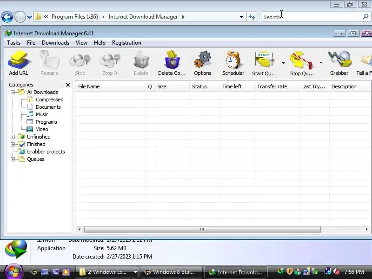Click the Stop All toolbar icon
Image resolution: width=372 pixels, height=279 pixels.
pyautogui.click(x=111, y=63)
